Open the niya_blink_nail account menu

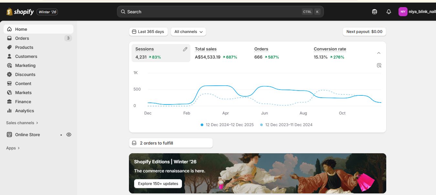click(417, 12)
